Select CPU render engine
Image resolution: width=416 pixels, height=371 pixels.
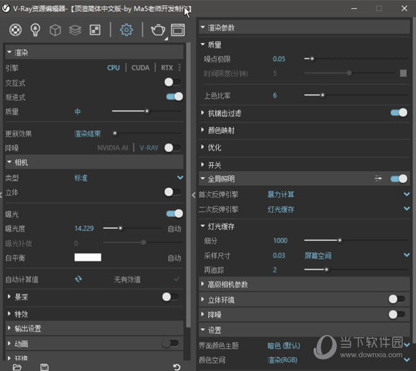(113, 68)
